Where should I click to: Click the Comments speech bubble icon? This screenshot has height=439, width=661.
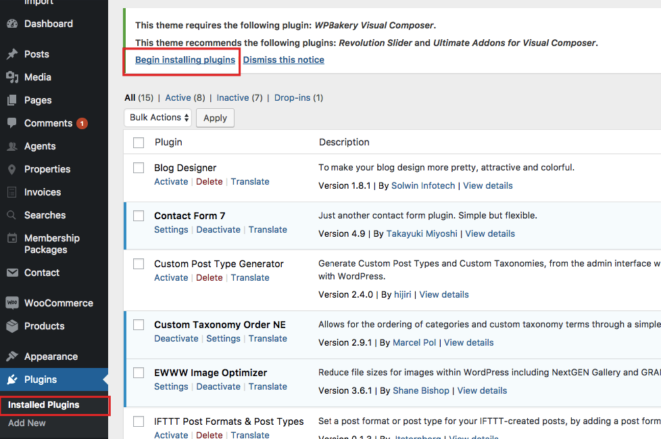(12, 122)
